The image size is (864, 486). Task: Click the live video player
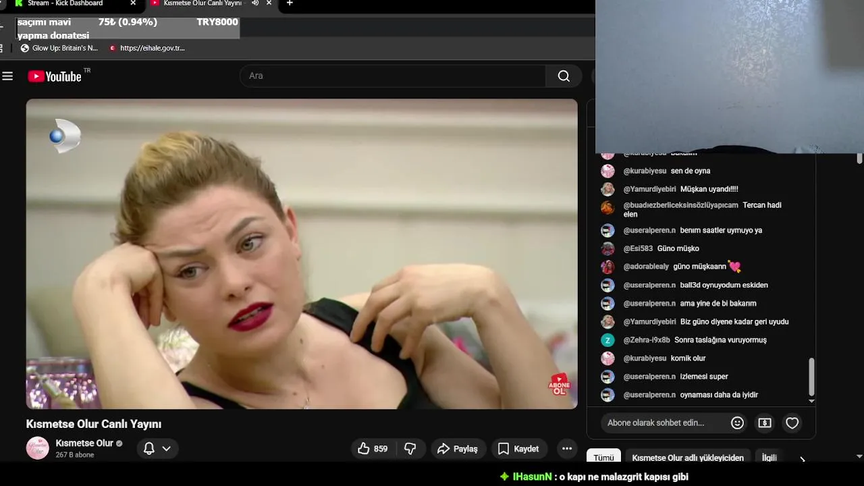(x=302, y=254)
